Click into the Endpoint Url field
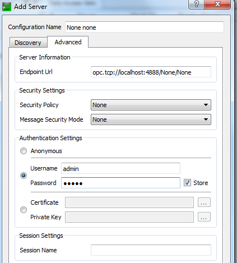This screenshot has height=263, width=237. (x=151, y=72)
